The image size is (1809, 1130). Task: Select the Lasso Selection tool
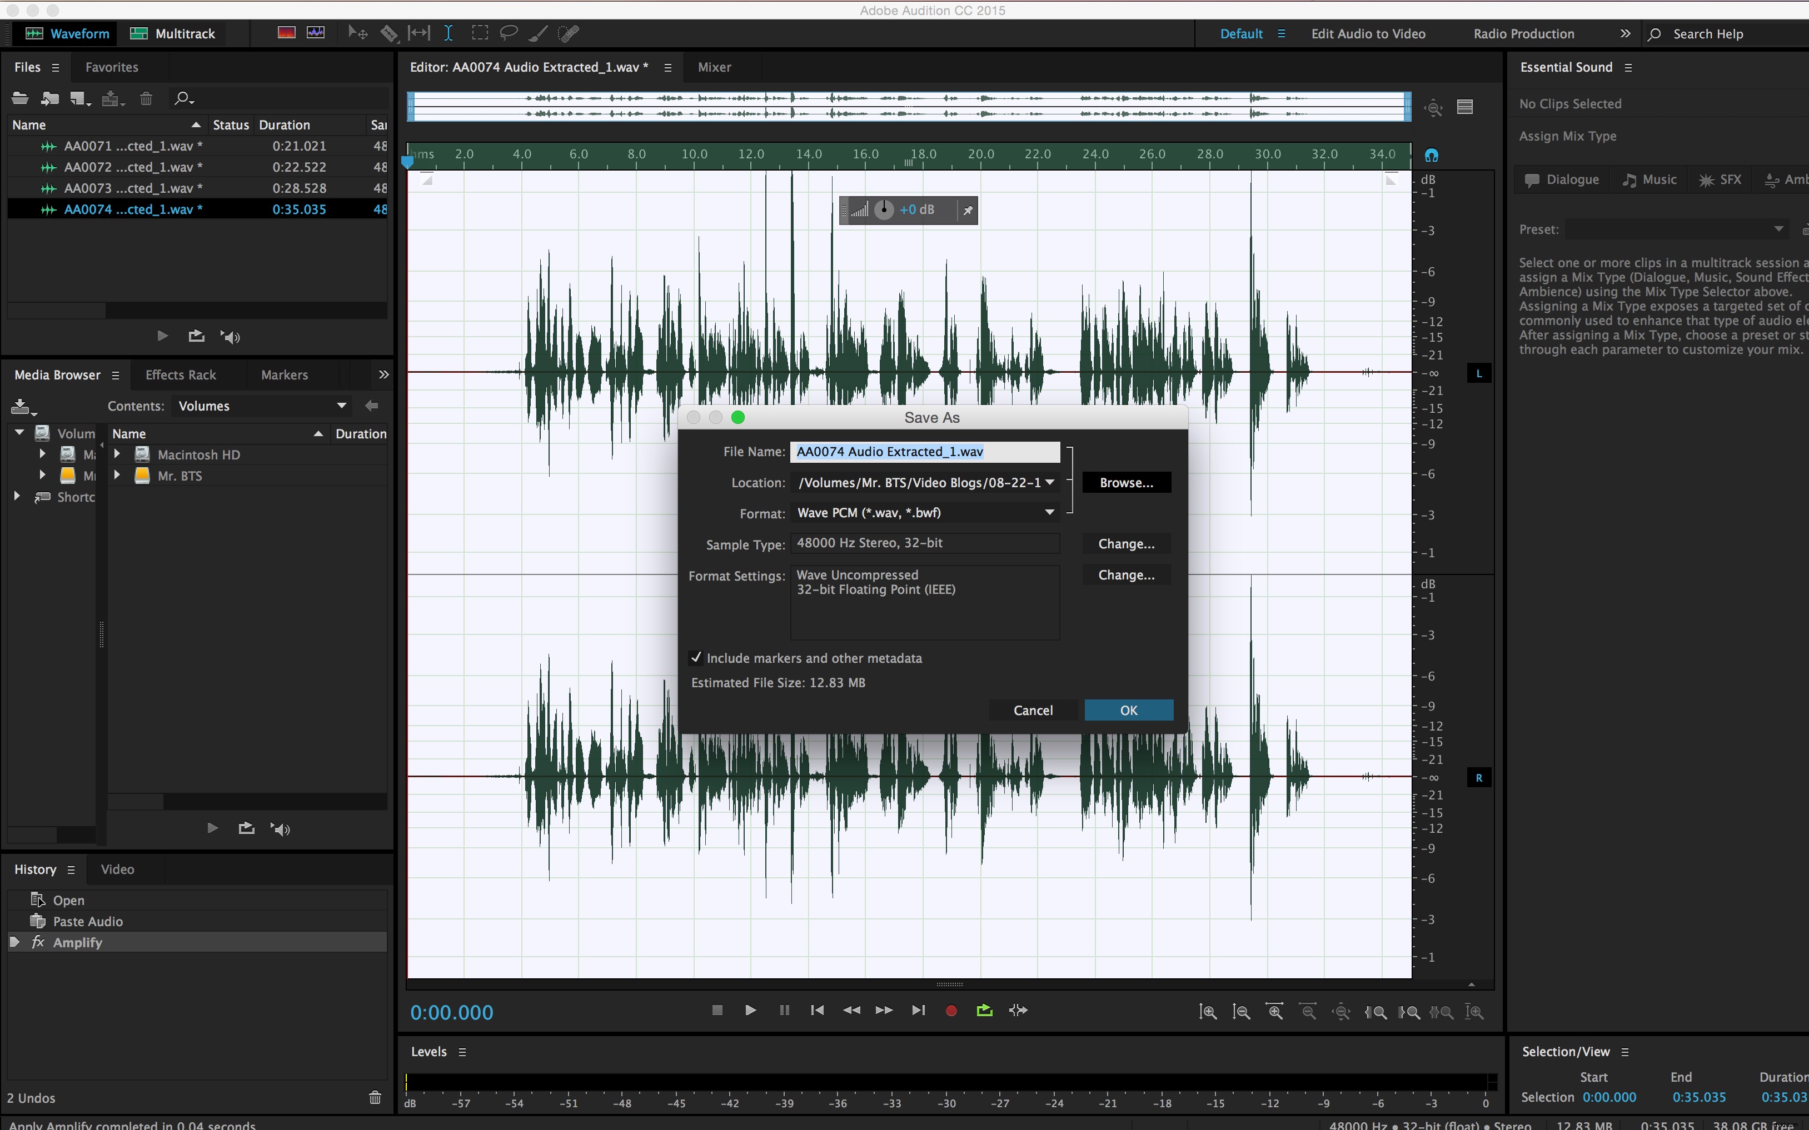(509, 33)
